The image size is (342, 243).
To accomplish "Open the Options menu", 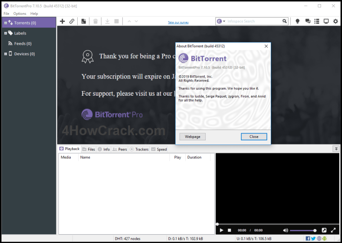I will (x=20, y=13).
